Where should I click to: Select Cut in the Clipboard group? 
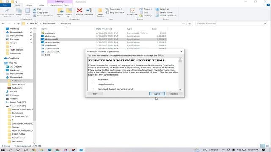tap(37, 9)
